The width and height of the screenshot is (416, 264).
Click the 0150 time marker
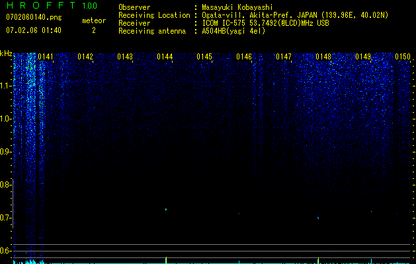(x=403, y=57)
